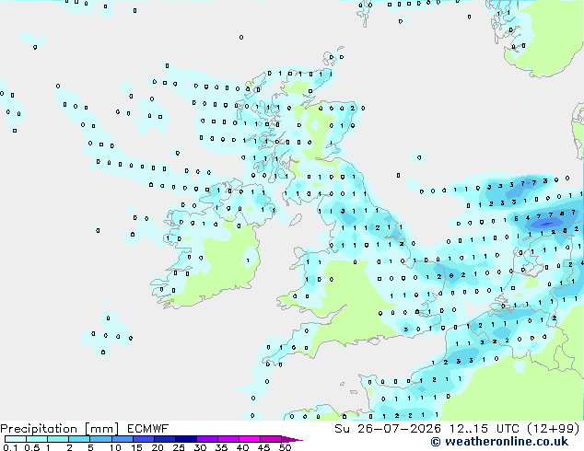584x451 pixels.
Task: Click the '20' legend scale label
Action: pyautogui.click(x=158, y=447)
